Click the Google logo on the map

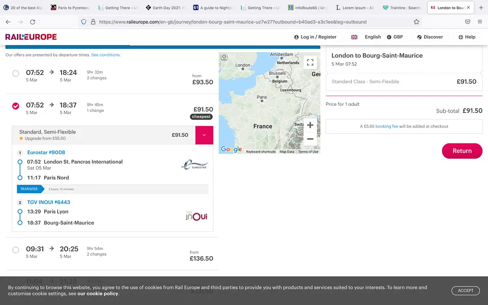coord(231,149)
